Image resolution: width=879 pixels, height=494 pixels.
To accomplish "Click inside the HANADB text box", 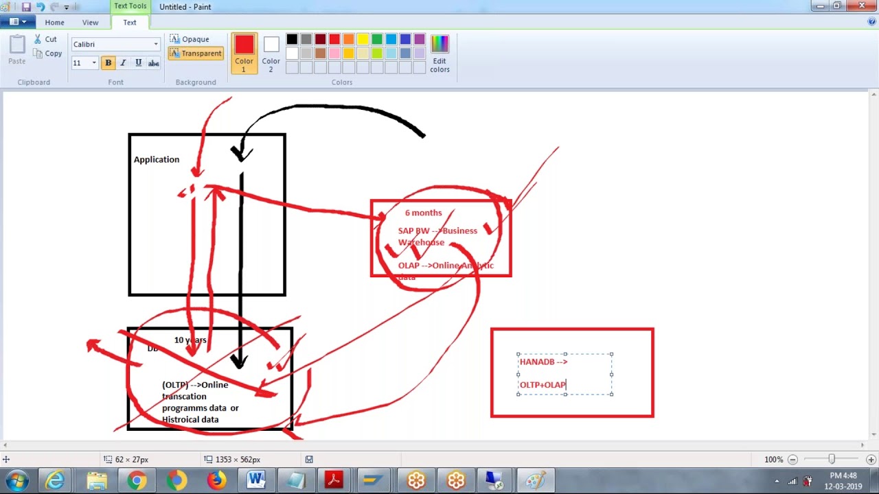I will (x=564, y=374).
